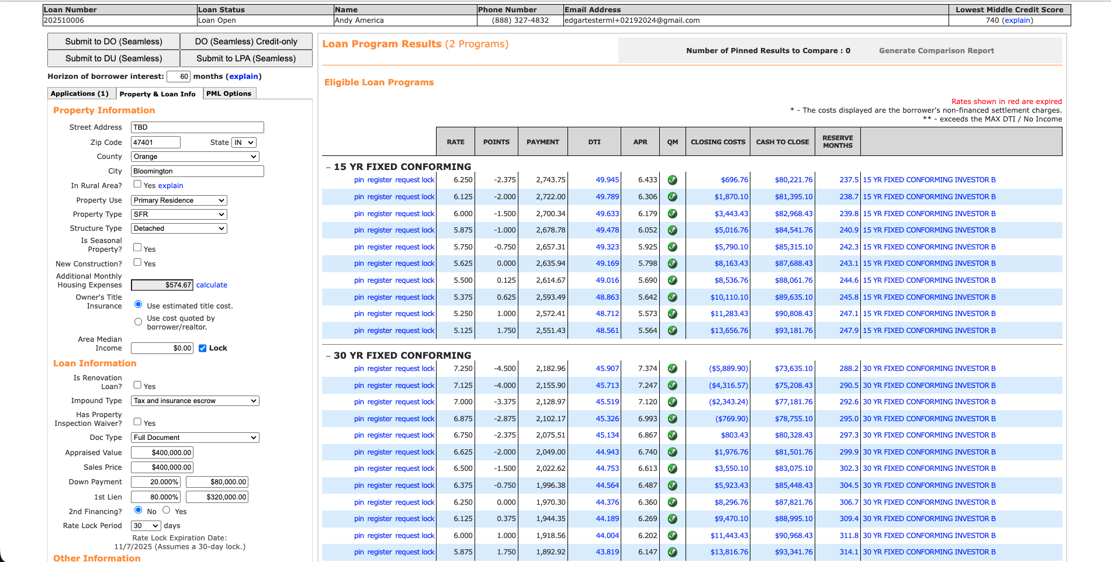Click the QM check icon beside the 7.250% rate

point(672,369)
